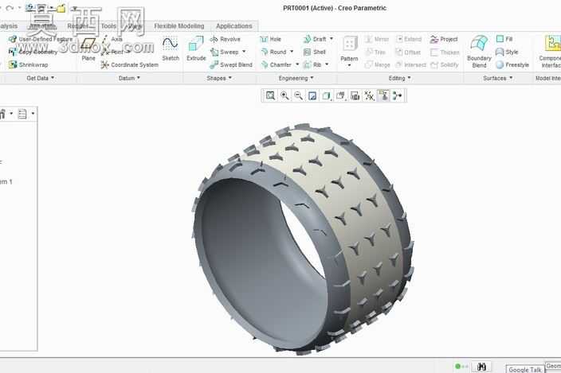Open the Pattern dropdown arrow
The image size is (561, 373).
tap(350, 65)
